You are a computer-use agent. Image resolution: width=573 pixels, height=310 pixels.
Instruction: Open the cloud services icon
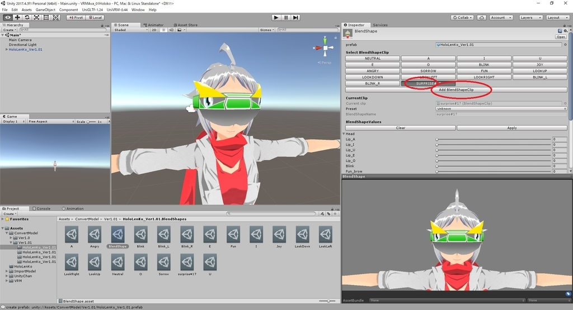click(482, 17)
